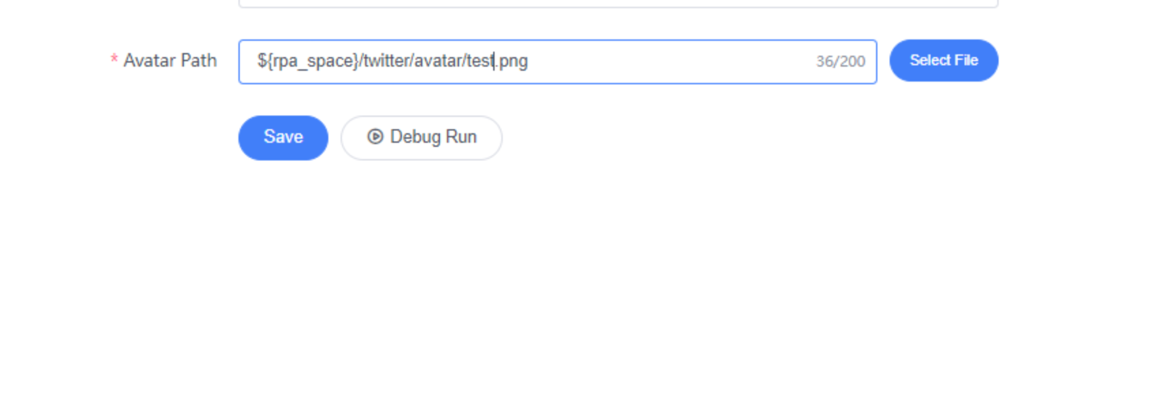This screenshot has height=414, width=1156.
Task: Place cursor on the ${rpa_space} variable text
Action: click(308, 61)
